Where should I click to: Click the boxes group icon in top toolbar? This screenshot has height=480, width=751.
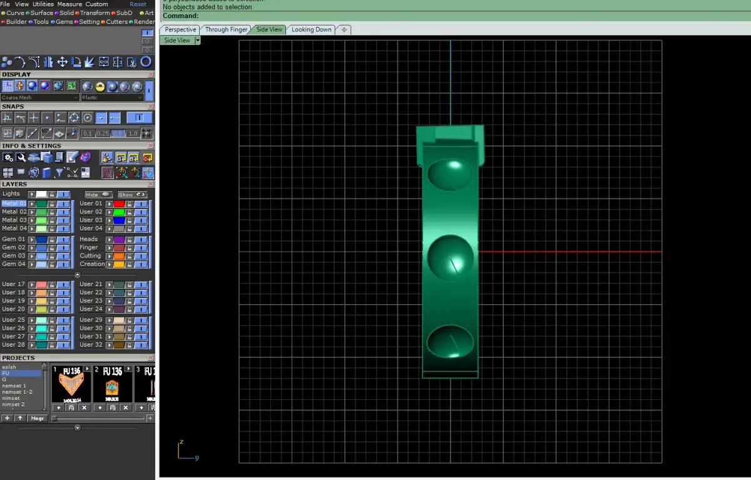[x=6, y=62]
